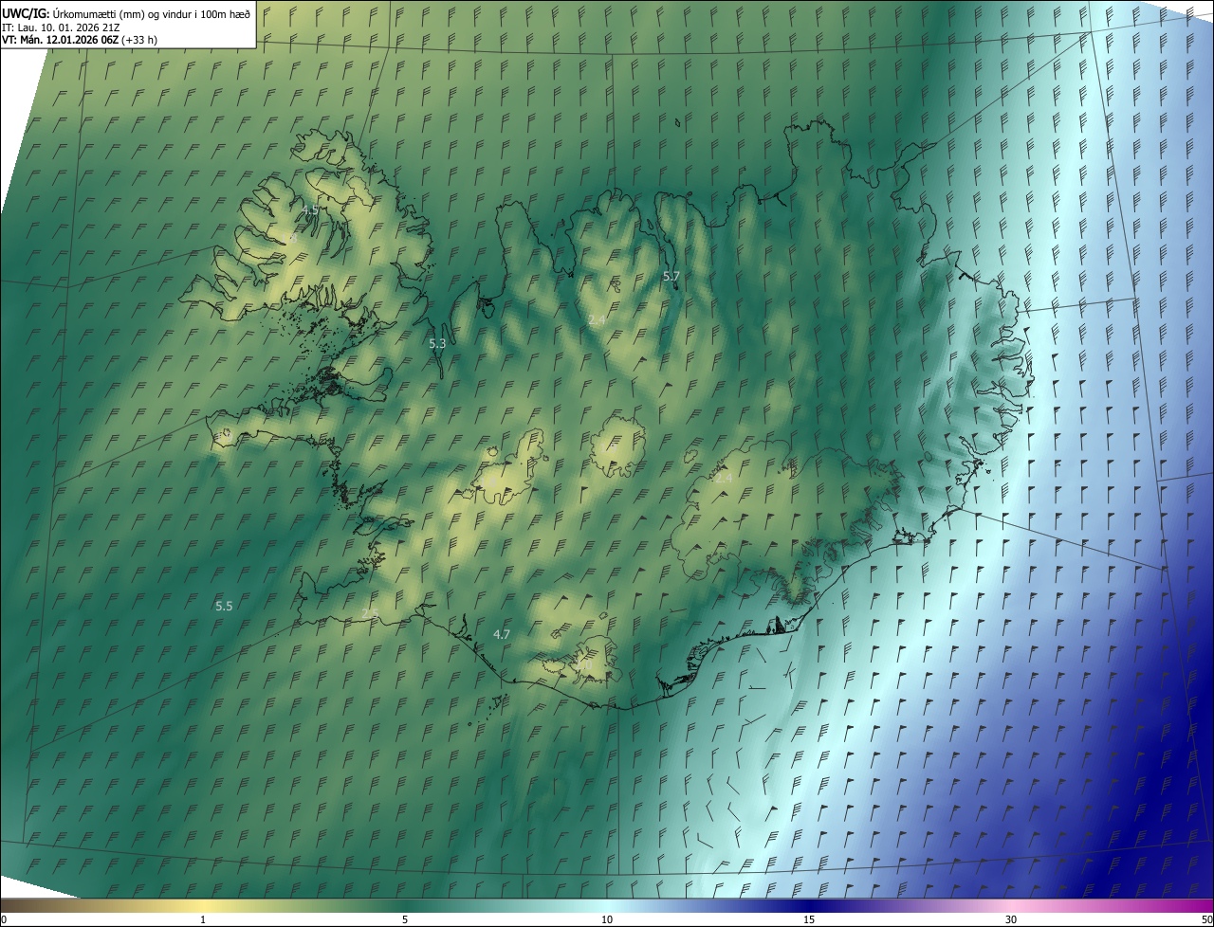The height and width of the screenshot is (927, 1214).
Task: Click the 5.3 precipitation value label
Action: click(x=437, y=343)
